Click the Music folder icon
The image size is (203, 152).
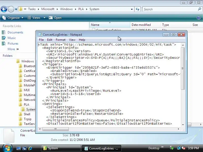click(4, 38)
